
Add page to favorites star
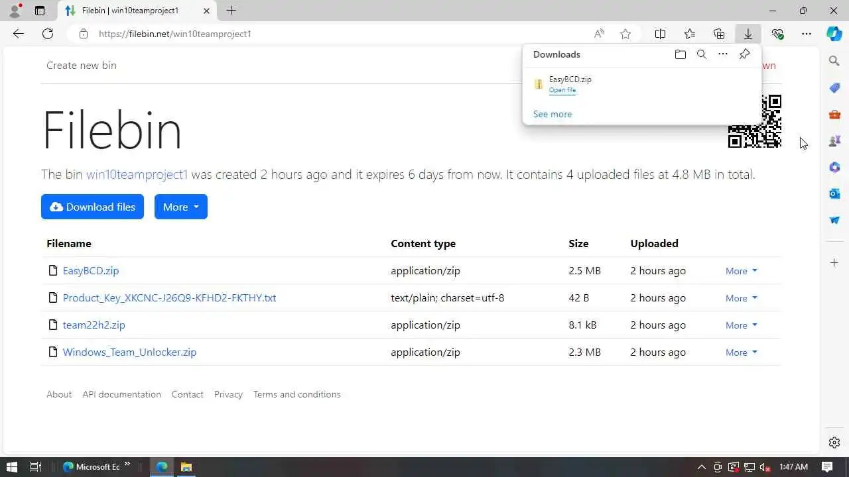pos(625,34)
